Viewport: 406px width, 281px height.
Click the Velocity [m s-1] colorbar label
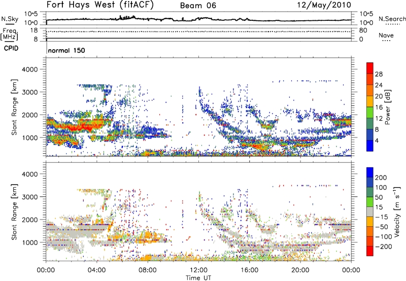[x=397, y=212]
